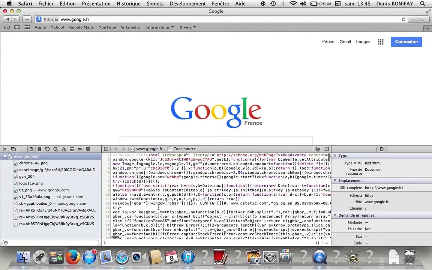Open the Présentation menu
This screenshot has height=270, width=432.
pyautogui.click(x=96, y=4)
